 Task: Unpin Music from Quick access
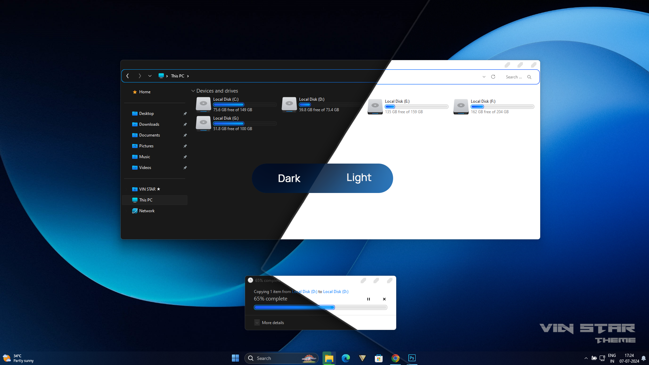[185, 156]
